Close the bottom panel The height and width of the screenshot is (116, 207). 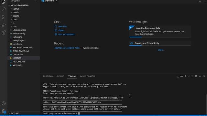point(204,76)
